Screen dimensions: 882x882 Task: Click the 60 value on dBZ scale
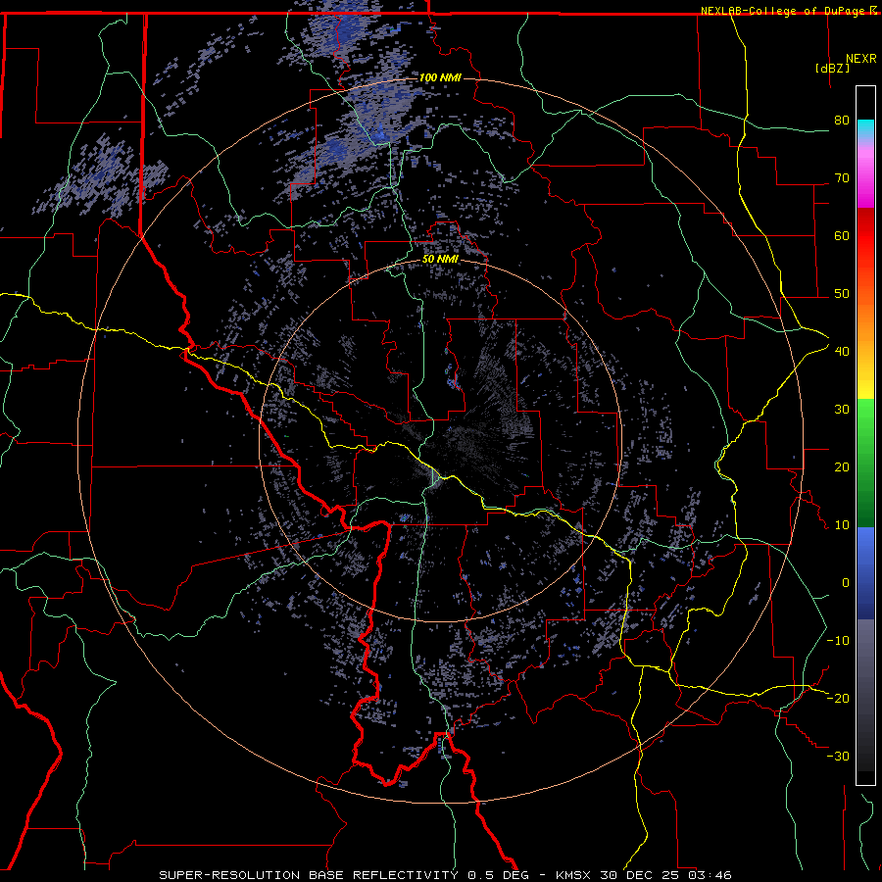(x=842, y=235)
